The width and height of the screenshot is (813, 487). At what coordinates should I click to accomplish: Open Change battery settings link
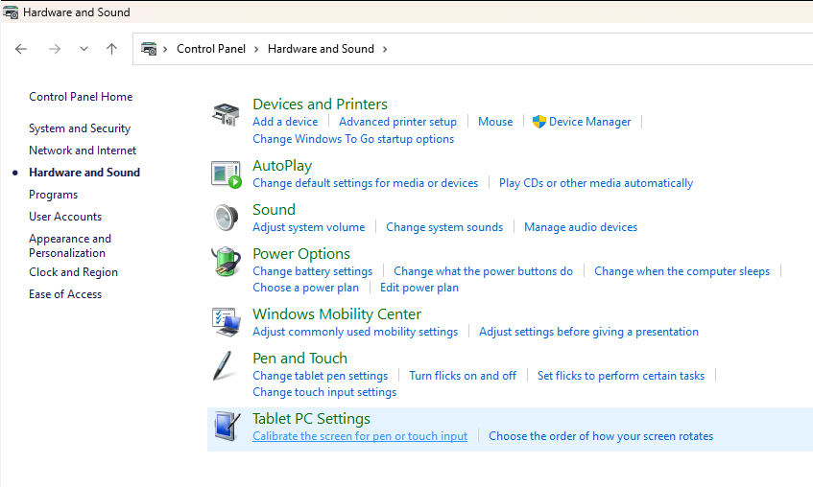312,271
